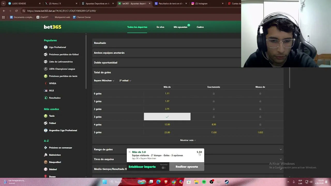Launch Steam from the taskbar
The height and width of the screenshot is (186, 331).
[x=227, y=182]
